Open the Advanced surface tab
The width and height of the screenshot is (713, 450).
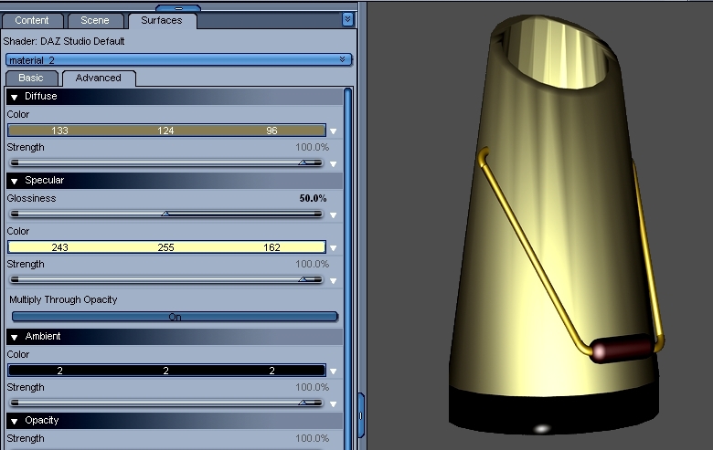[x=98, y=78]
